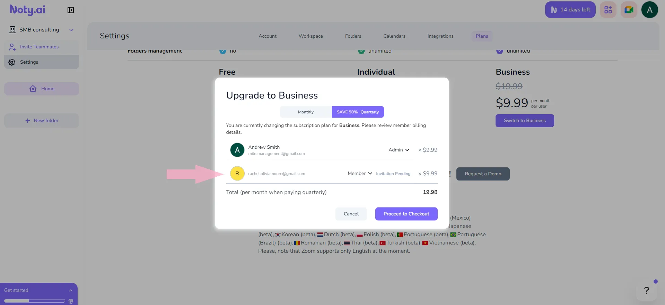This screenshot has width=665, height=305.
Task: Collapse the Get started panel
Action: point(71,290)
